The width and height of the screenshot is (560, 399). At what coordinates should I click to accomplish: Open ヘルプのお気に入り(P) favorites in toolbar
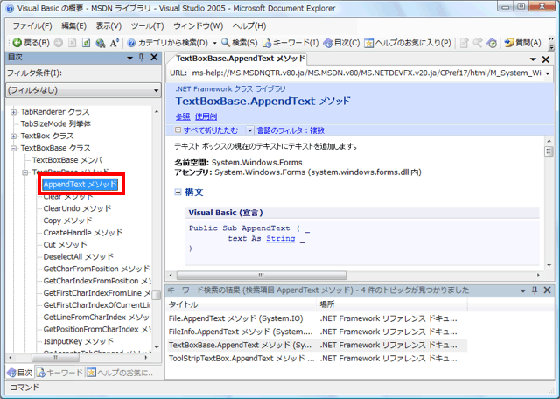coord(408,43)
